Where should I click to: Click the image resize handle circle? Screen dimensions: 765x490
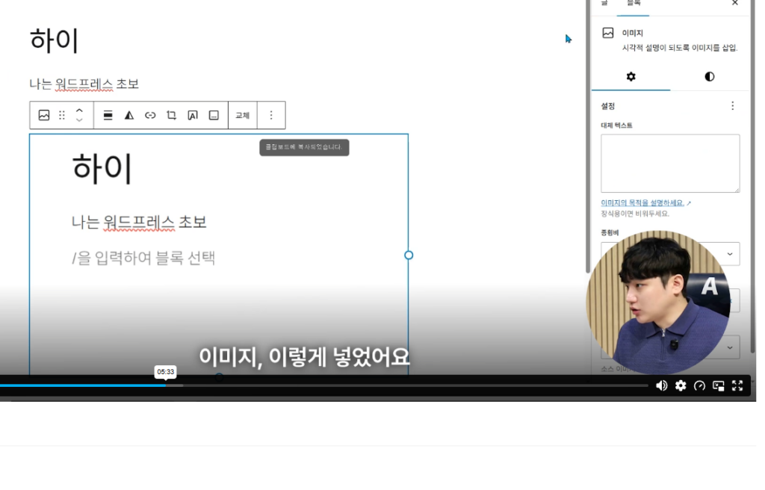[409, 255]
